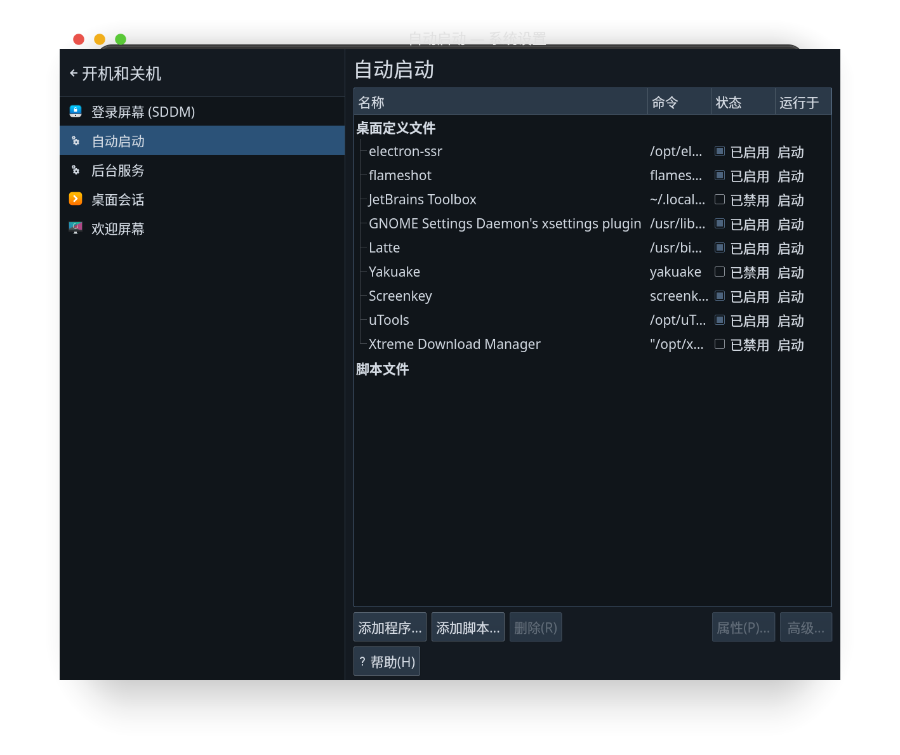Click the orange 桌面会话 icon
The image size is (900, 755).
point(76,199)
